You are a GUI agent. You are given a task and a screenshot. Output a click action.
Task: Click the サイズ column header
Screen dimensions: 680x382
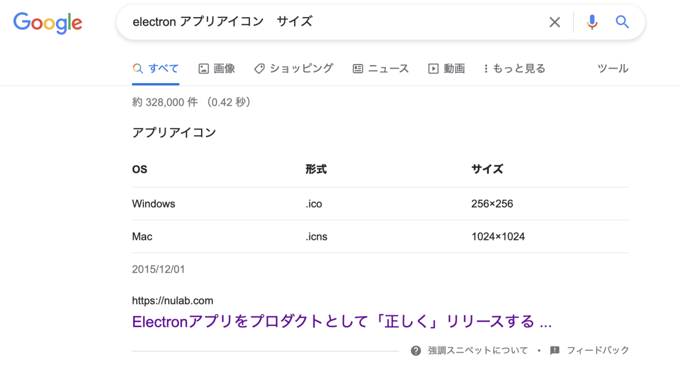[487, 169]
